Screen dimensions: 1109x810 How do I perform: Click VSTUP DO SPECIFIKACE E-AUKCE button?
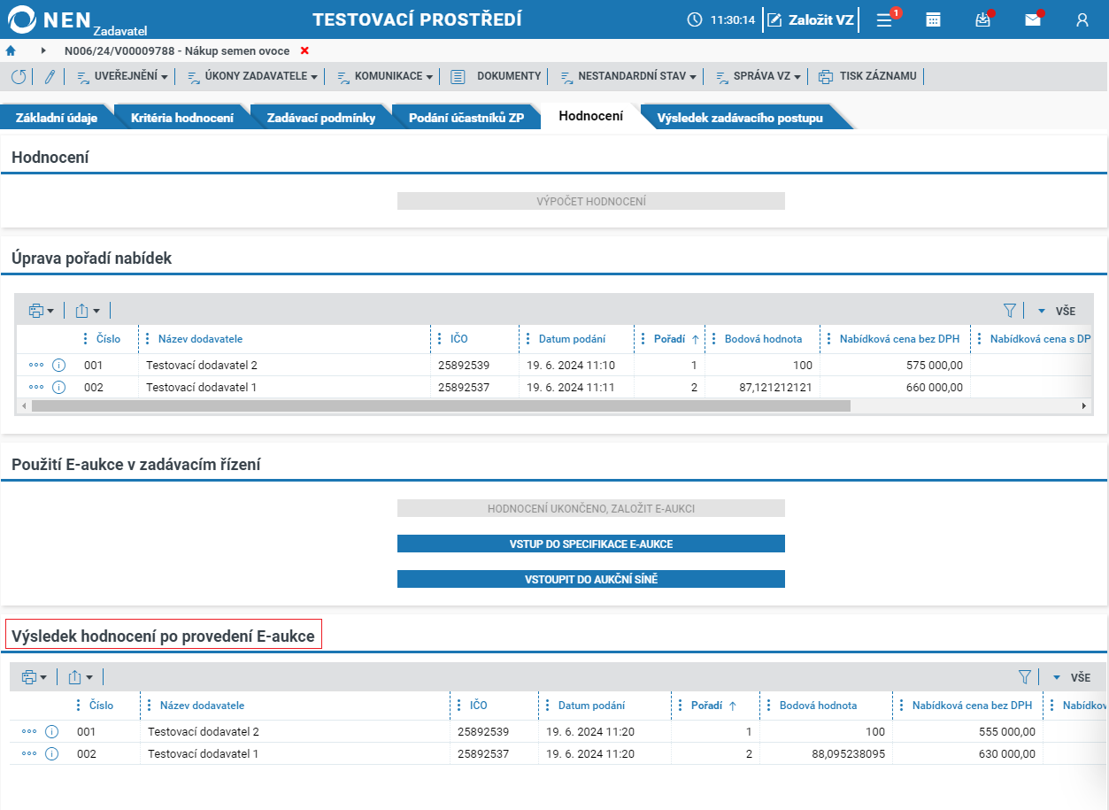tap(591, 544)
